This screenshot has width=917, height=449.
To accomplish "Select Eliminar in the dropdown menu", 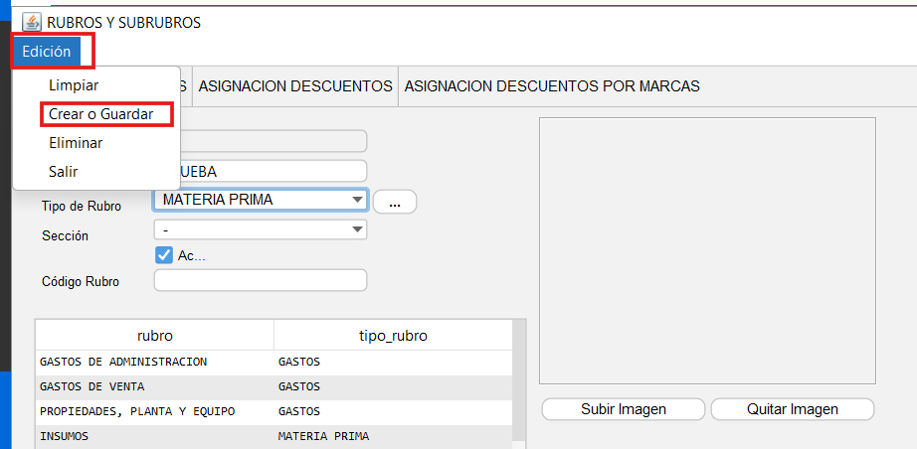I will click(76, 143).
